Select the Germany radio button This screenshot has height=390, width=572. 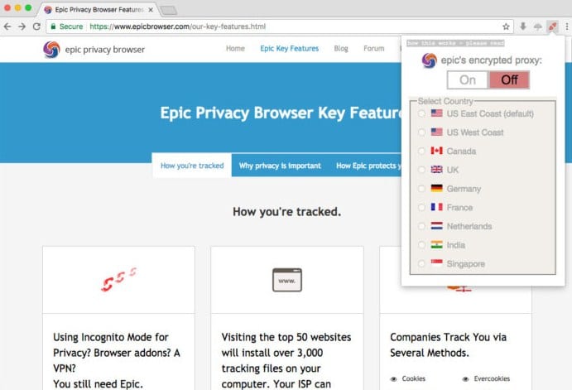[x=421, y=189]
